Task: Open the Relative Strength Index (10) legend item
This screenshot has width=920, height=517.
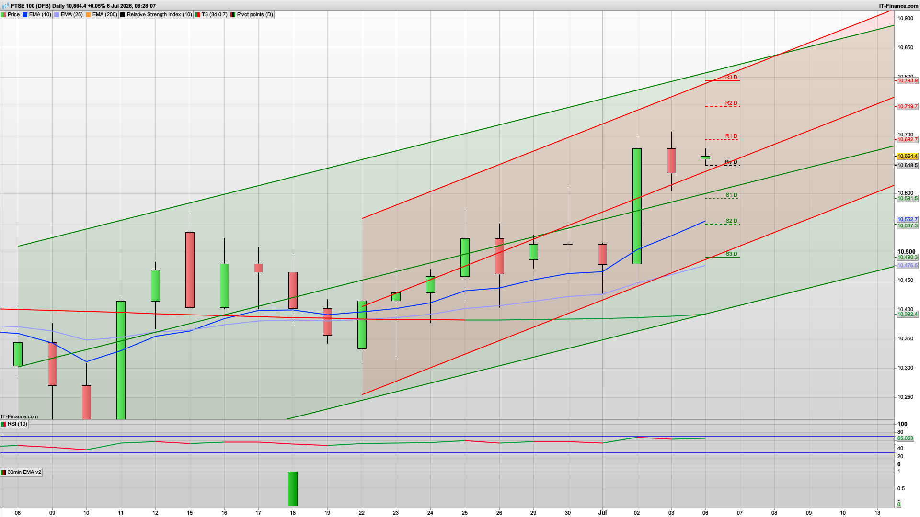Action: coord(156,15)
